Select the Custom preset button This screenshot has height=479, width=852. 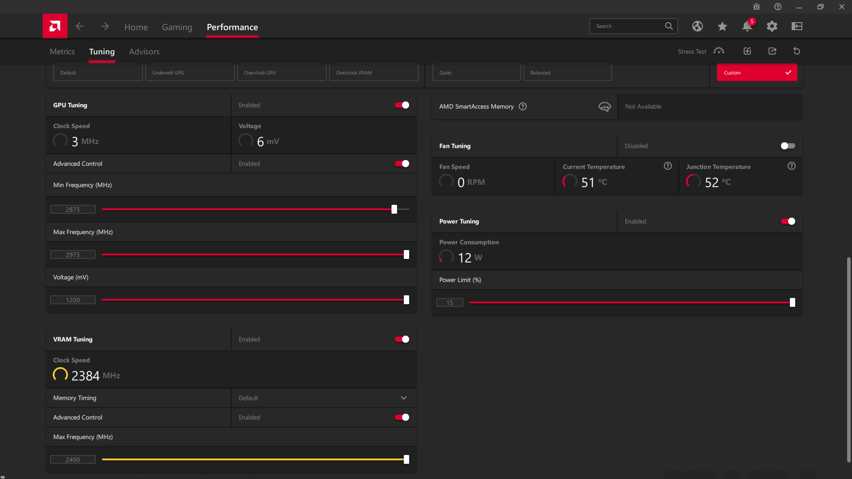[x=757, y=72]
